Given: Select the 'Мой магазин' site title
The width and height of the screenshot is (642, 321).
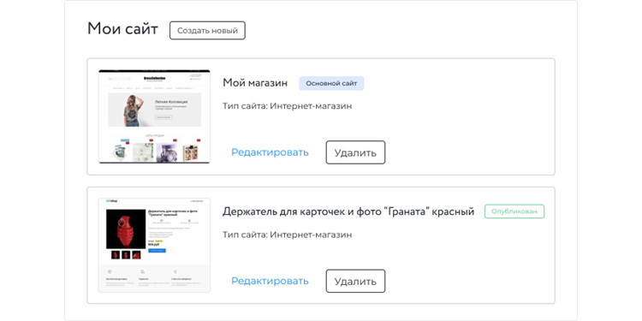Looking at the screenshot, I should point(255,83).
